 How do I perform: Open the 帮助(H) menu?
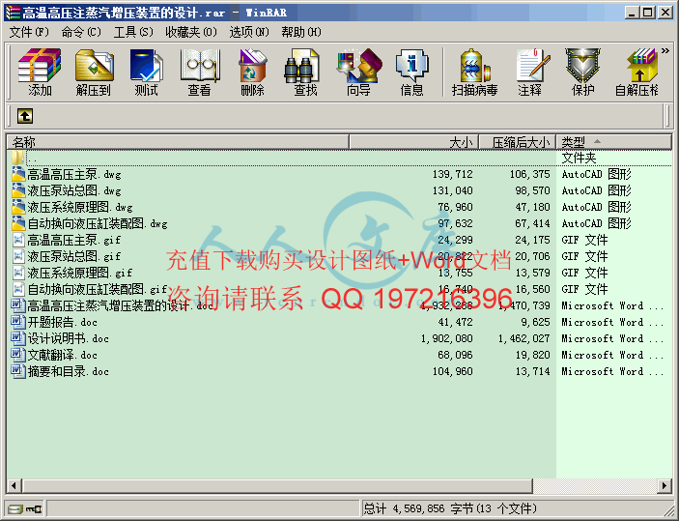coord(301,32)
